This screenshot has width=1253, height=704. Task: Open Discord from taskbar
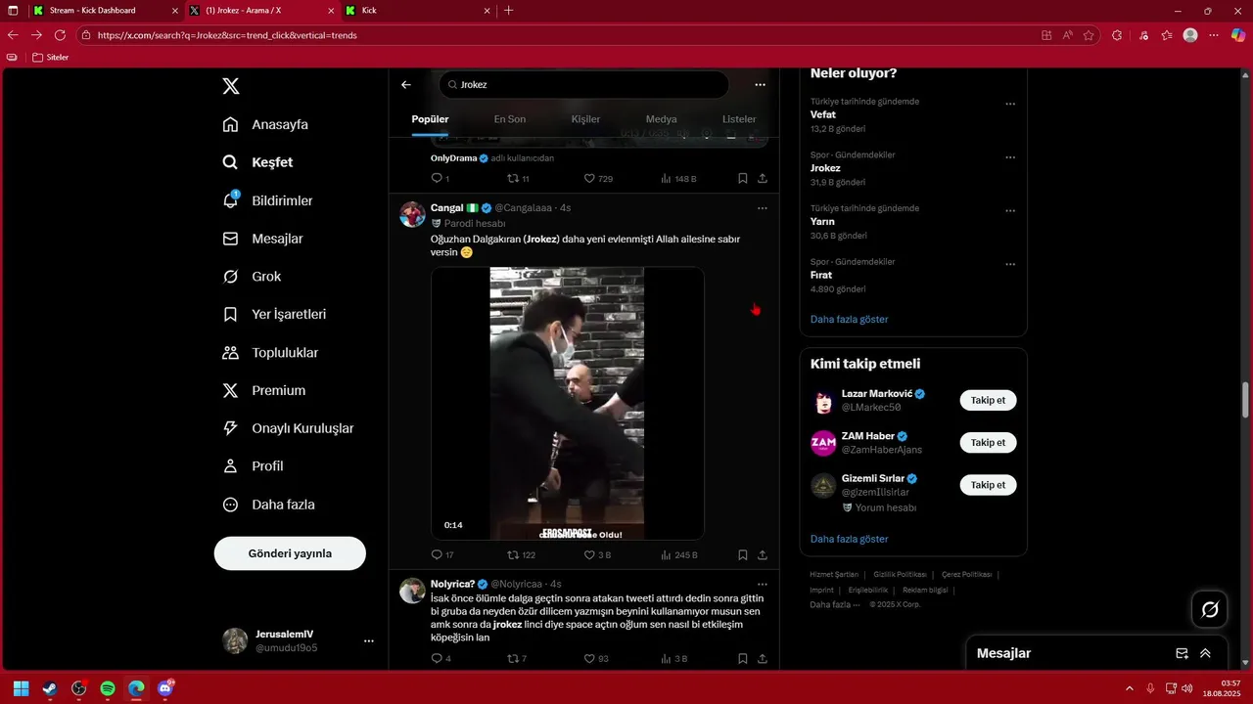click(165, 688)
